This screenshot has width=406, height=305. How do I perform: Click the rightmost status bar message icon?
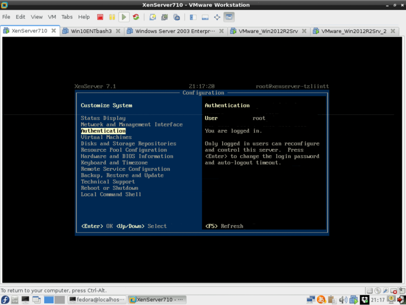[402, 290]
